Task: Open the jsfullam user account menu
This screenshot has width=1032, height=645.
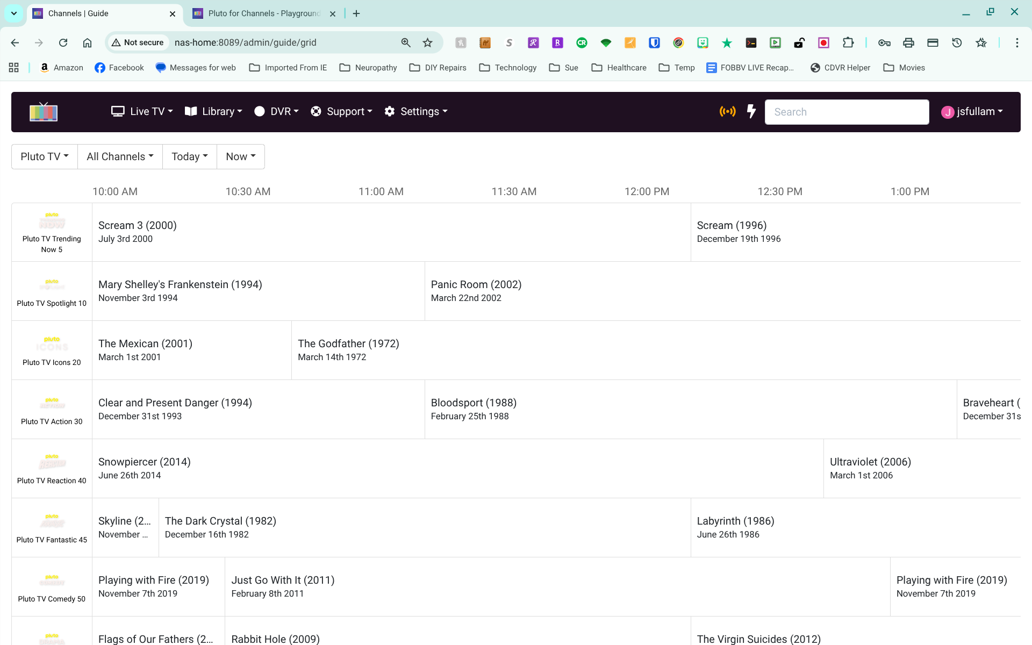Action: coord(972,112)
